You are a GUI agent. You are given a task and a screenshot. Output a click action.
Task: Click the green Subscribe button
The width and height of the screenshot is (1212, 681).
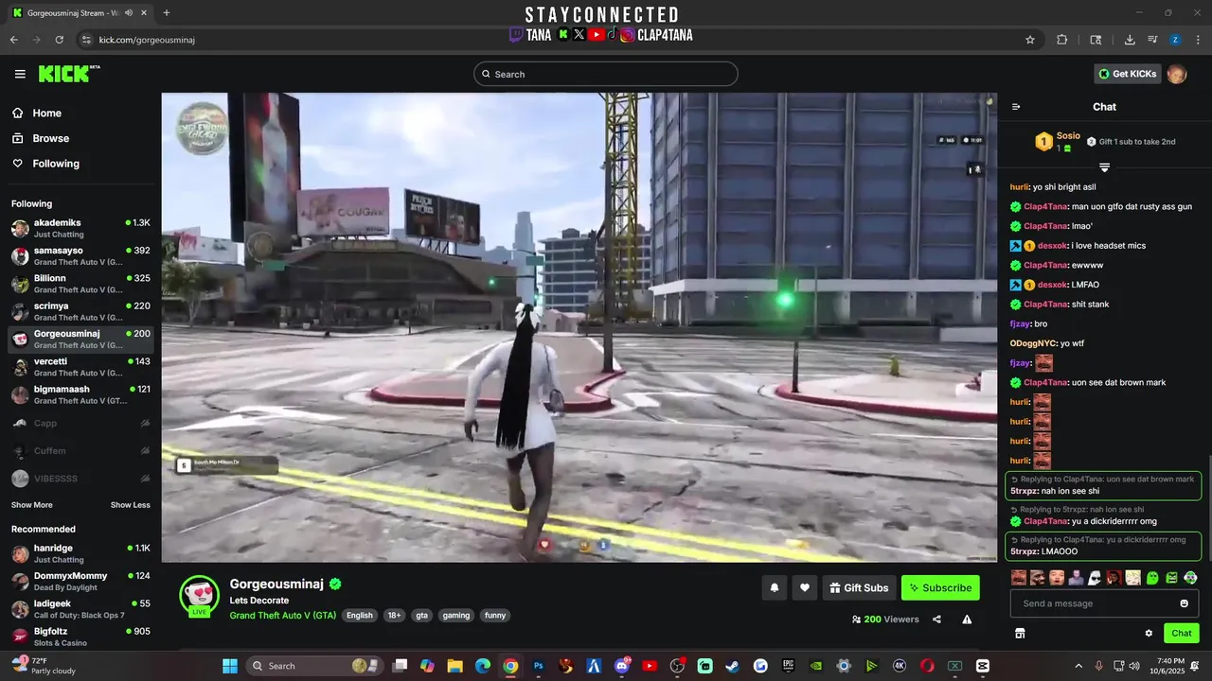(940, 587)
